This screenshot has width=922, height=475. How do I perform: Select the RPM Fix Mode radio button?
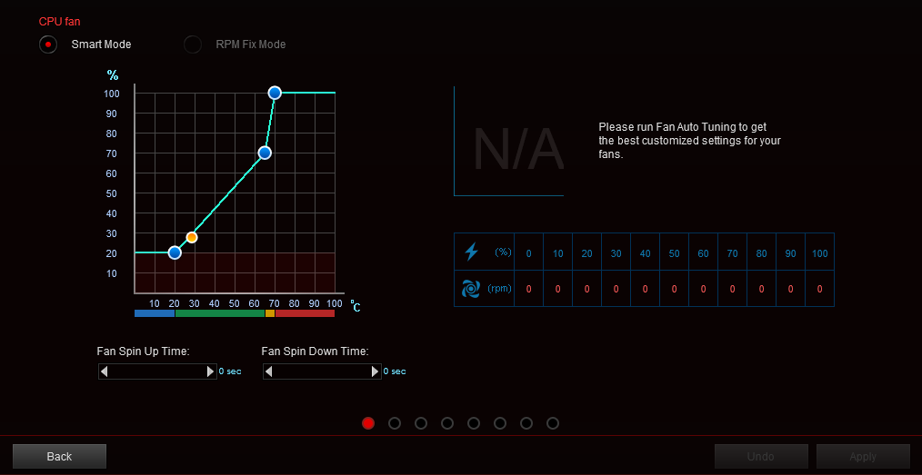(193, 45)
